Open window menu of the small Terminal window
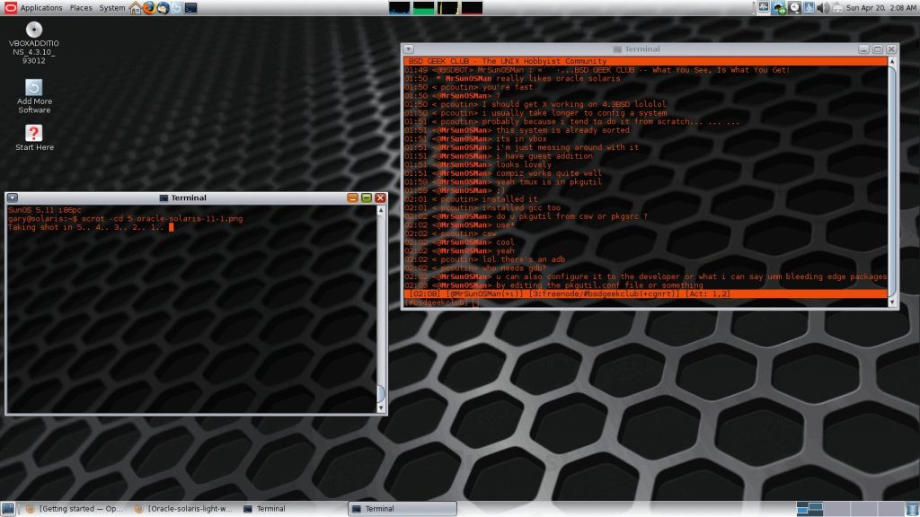Image resolution: width=920 pixels, height=517 pixels. click(13, 197)
